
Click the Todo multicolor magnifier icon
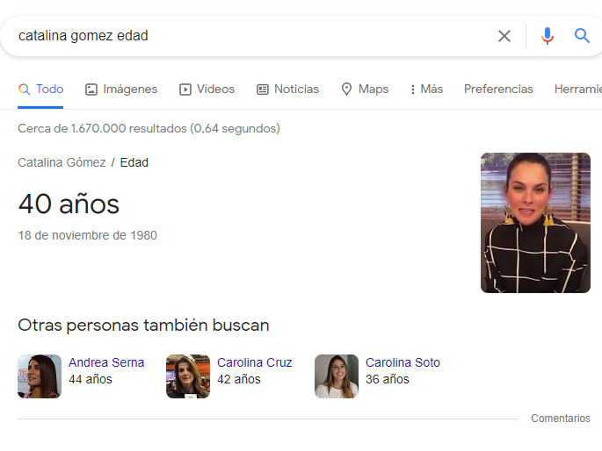pyautogui.click(x=25, y=89)
